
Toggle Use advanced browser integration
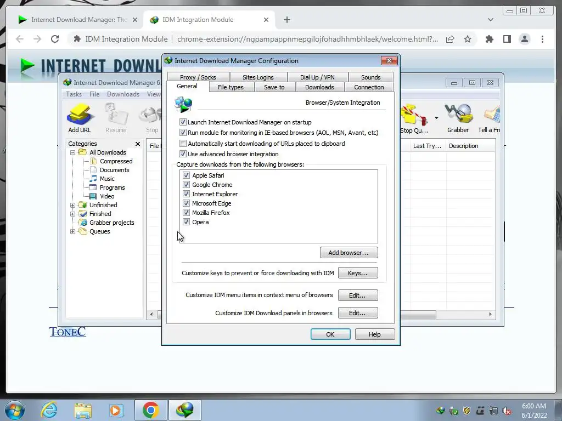click(183, 154)
